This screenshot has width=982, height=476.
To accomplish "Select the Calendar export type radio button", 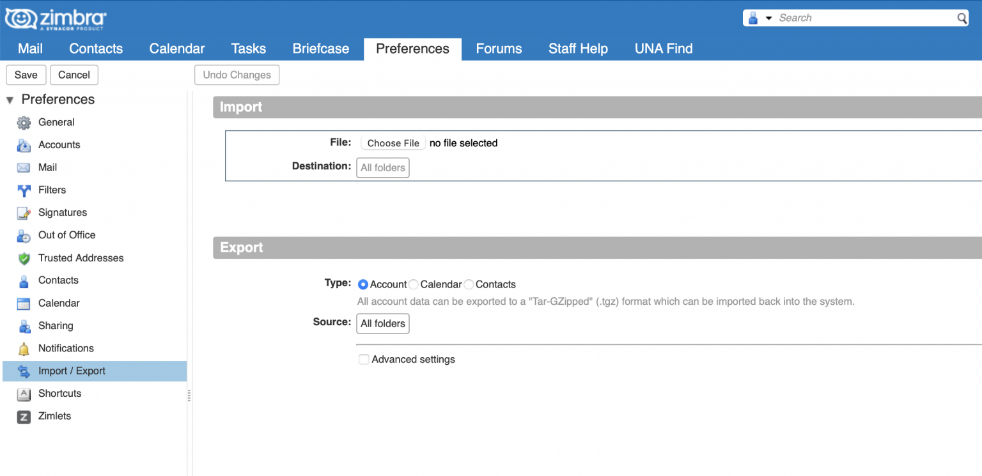I will pos(414,284).
